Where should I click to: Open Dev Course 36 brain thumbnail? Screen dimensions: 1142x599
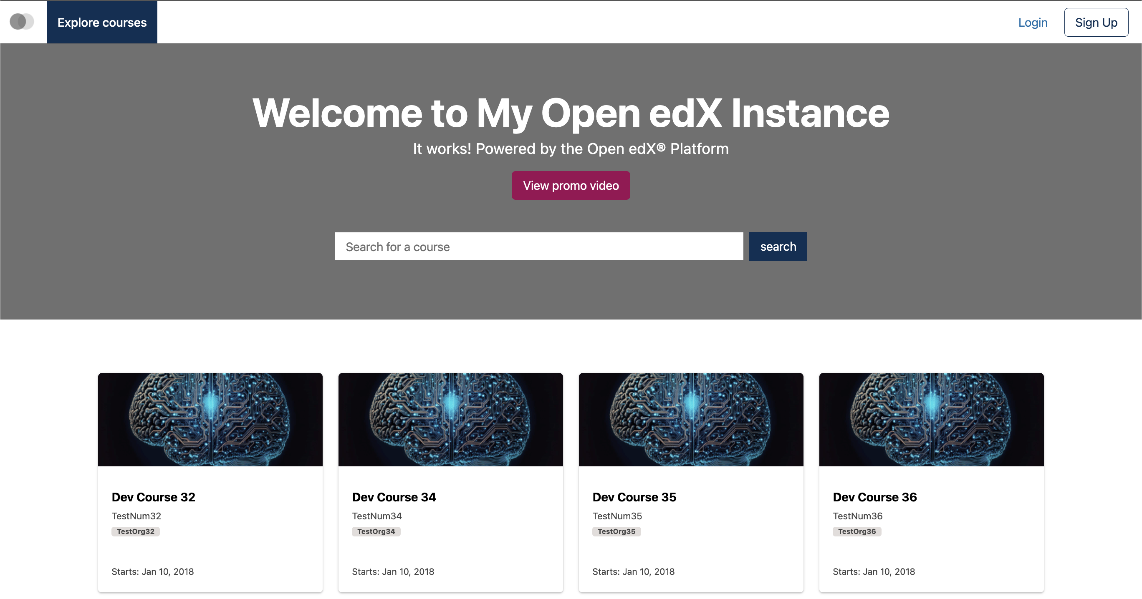click(x=931, y=420)
